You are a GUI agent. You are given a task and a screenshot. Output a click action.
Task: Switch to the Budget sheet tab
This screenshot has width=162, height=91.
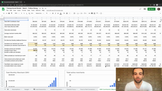click(x=27, y=89)
